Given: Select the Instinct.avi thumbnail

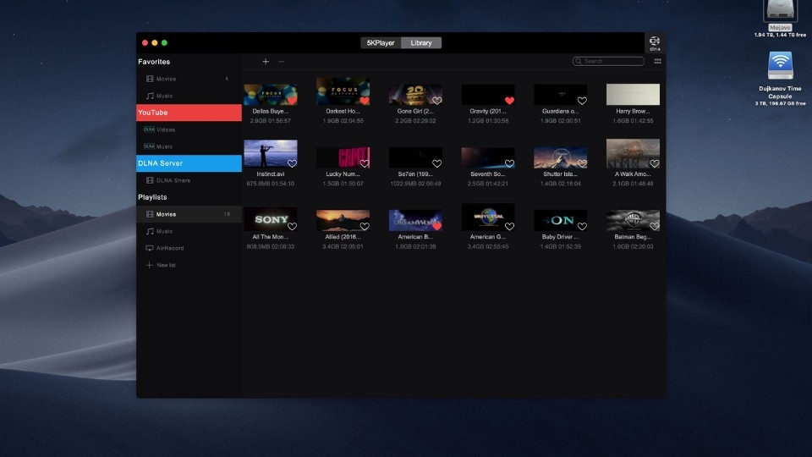Looking at the screenshot, I should pos(271,153).
